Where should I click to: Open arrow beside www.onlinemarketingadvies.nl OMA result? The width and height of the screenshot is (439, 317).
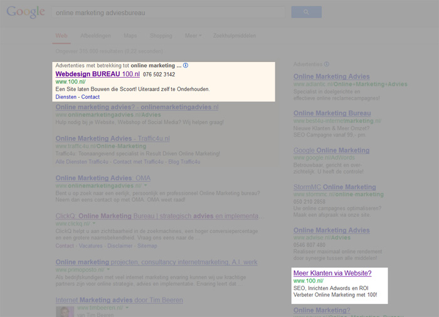pos(145,187)
